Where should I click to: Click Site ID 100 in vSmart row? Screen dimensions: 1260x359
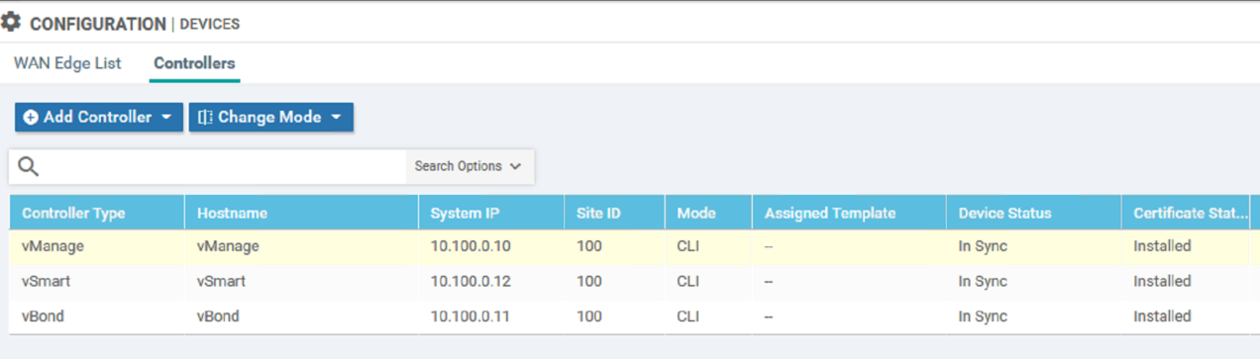(588, 282)
